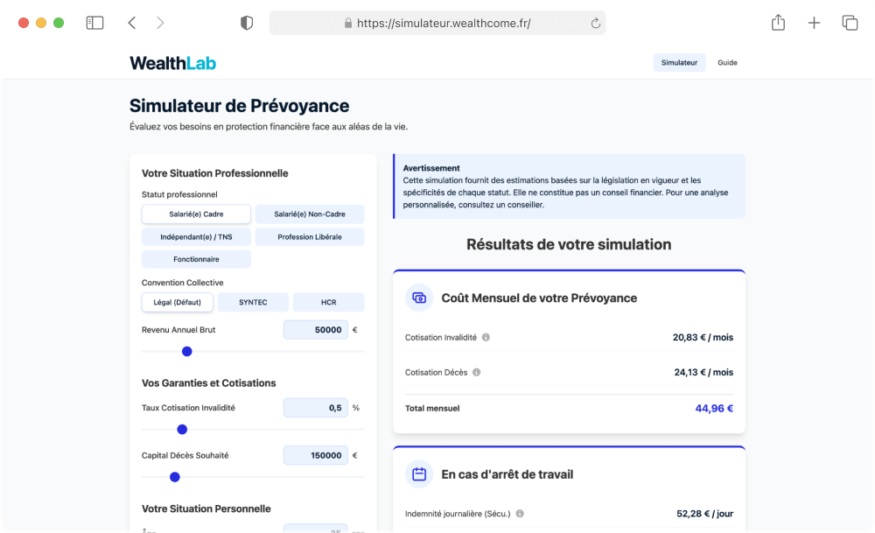Reload the page via the address bar icon
The width and height of the screenshot is (875, 533).
pyautogui.click(x=594, y=24)
